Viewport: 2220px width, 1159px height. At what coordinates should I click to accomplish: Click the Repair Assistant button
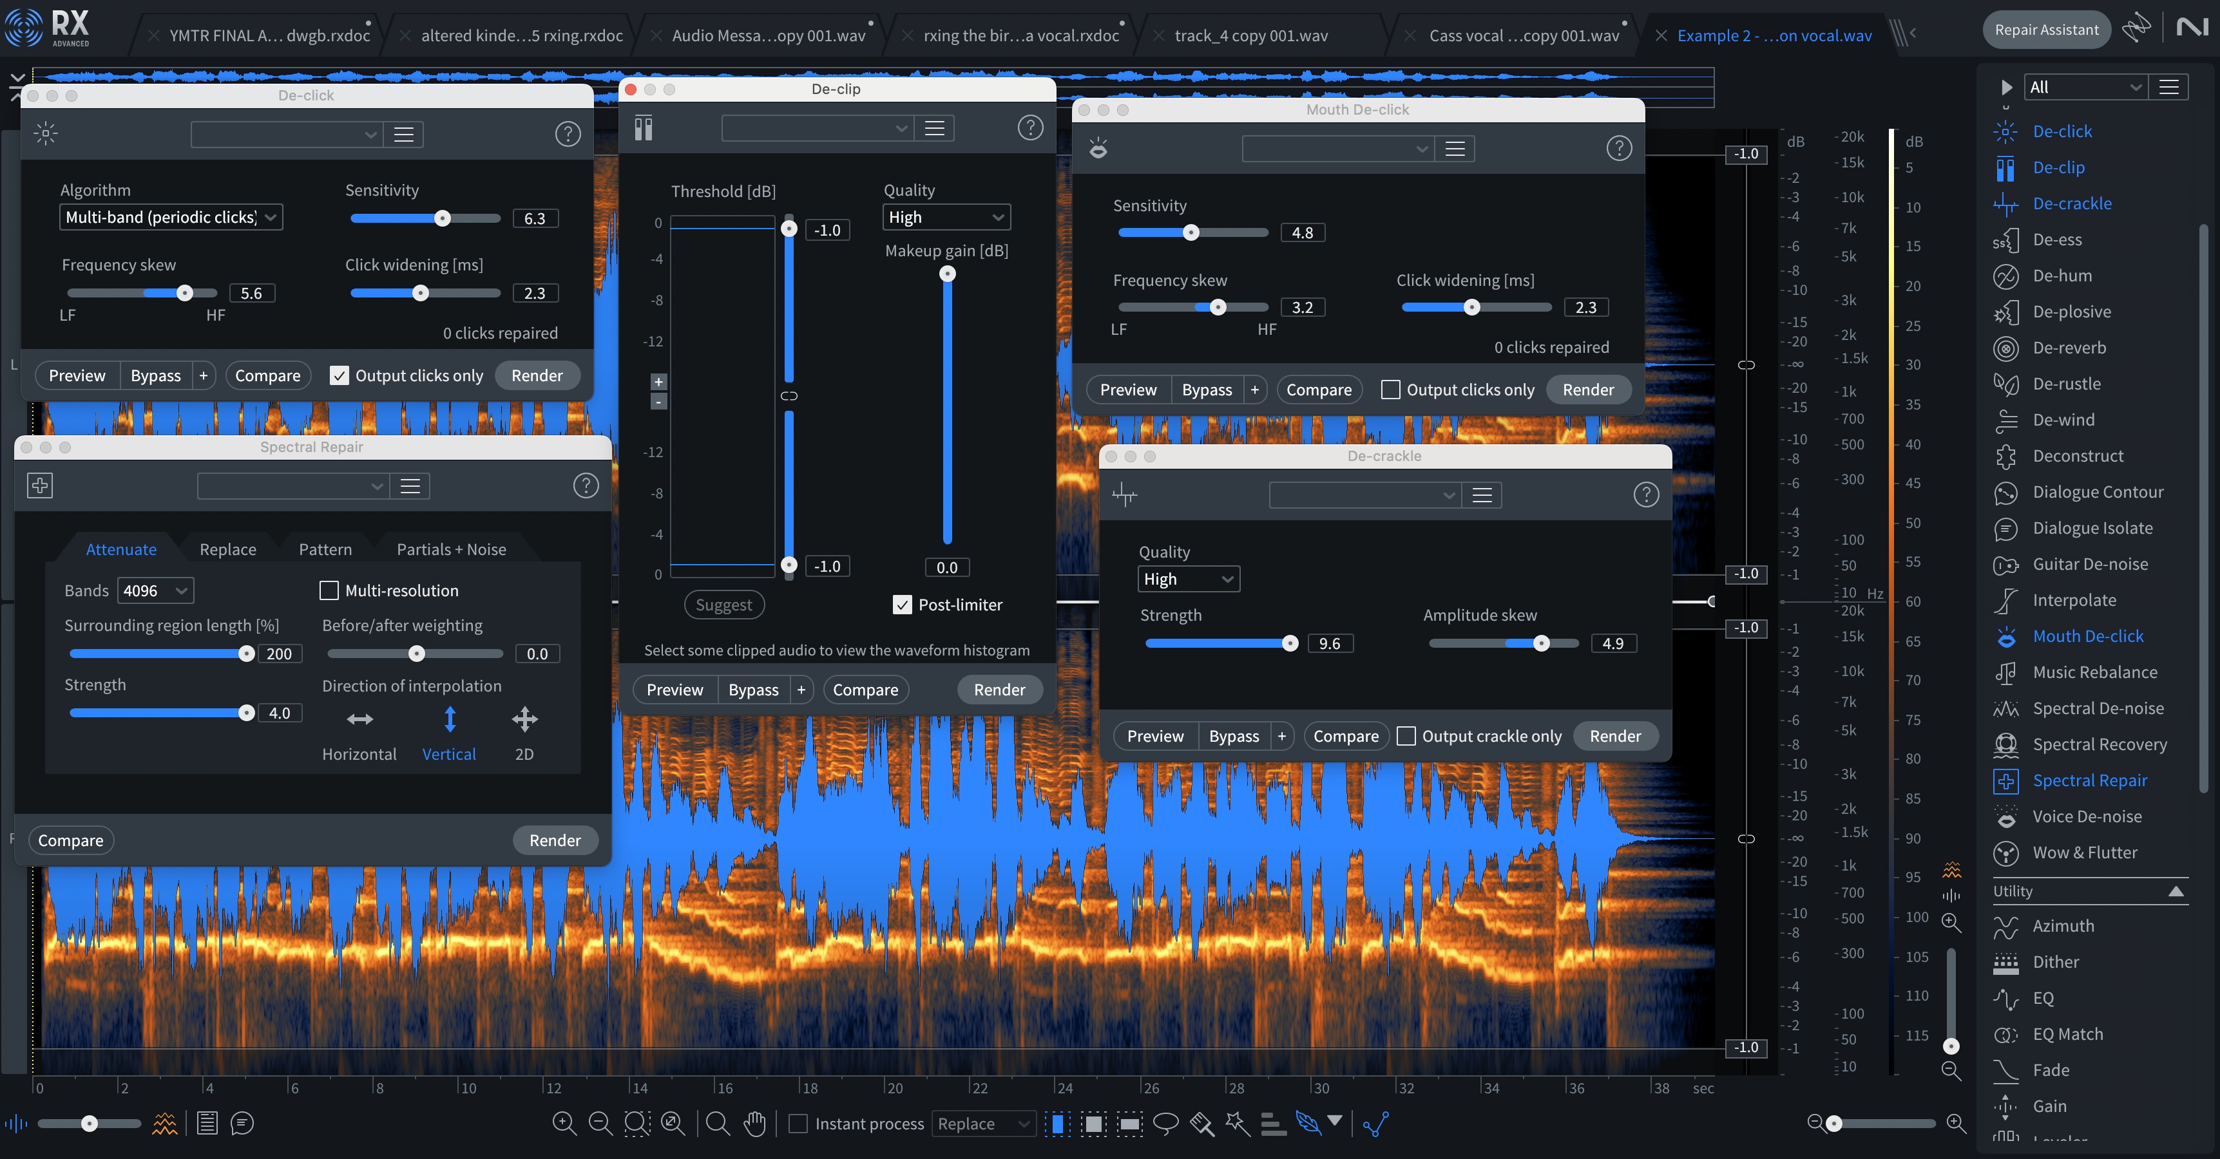(x=2046, y=30)
